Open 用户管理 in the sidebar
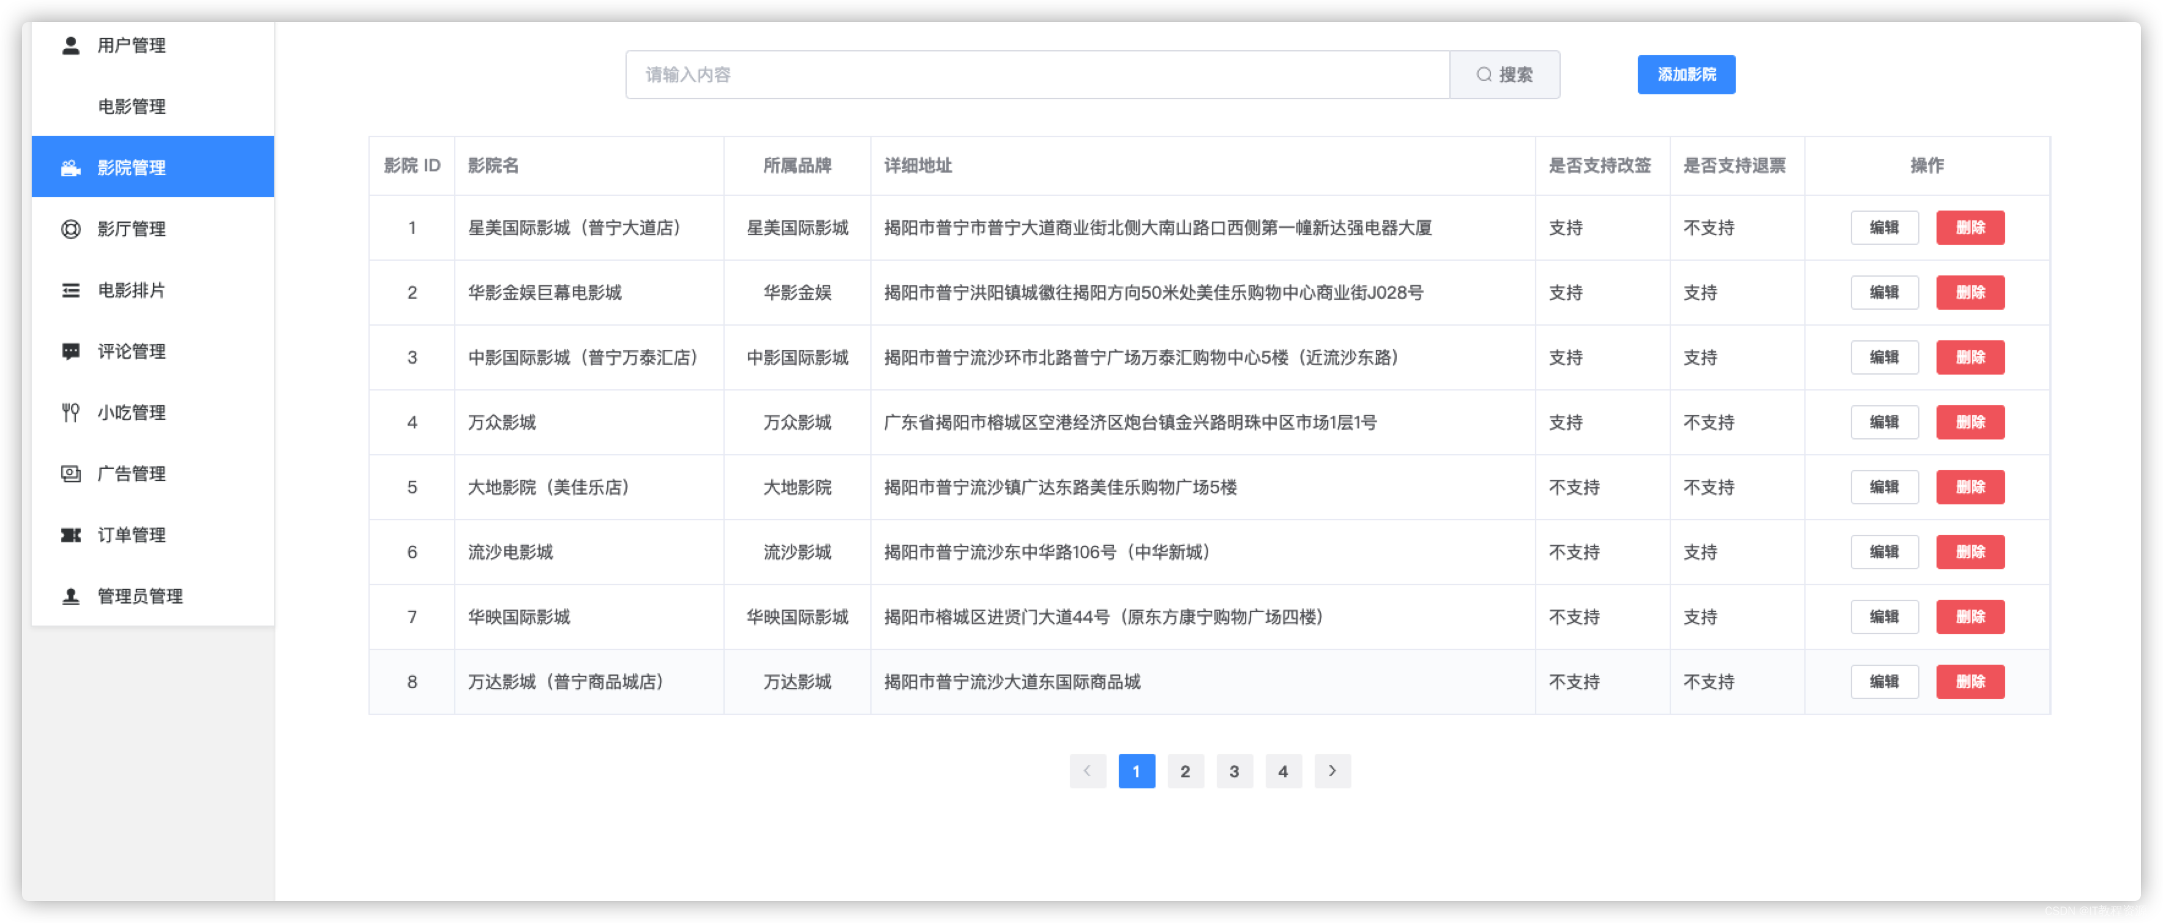Screen dimensions: 2163x923 tap(153, 45)
